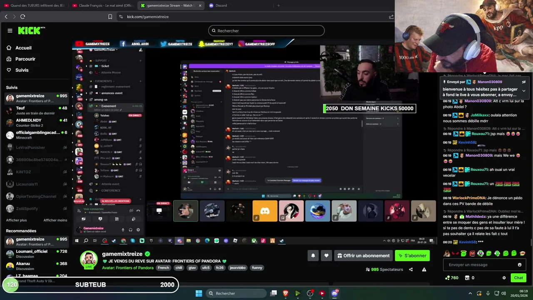Enable stream notifications bell

(313, 255)
